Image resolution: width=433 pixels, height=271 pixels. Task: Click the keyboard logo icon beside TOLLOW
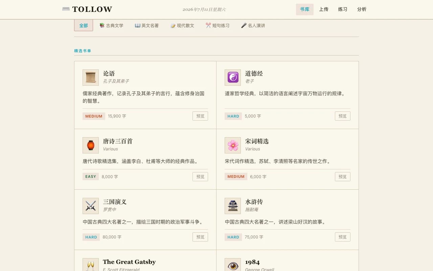pyautogui.click(x=66, y=9)
